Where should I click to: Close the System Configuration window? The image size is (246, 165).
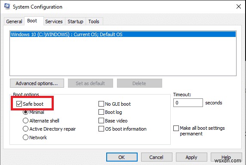239,6
